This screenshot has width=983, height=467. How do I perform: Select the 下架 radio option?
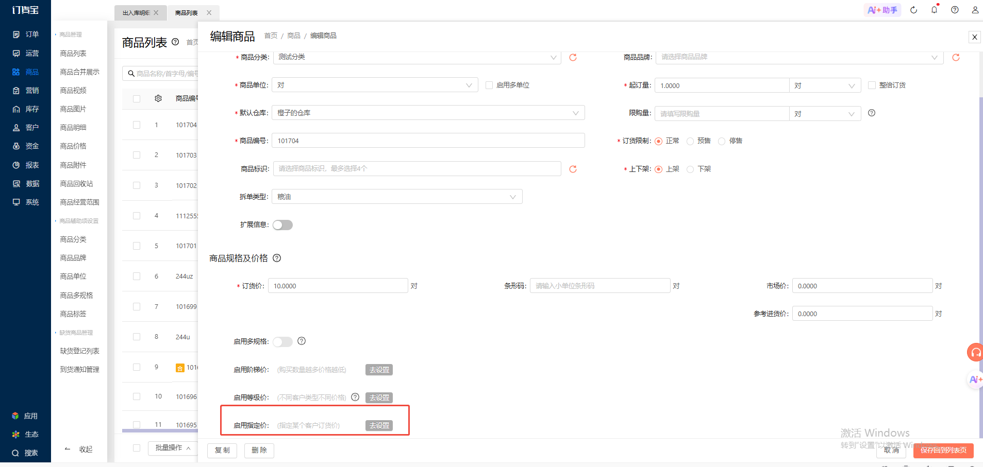tap(690, 169)
